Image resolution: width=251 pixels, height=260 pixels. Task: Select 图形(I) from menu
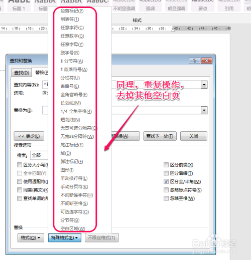[67, 170]
